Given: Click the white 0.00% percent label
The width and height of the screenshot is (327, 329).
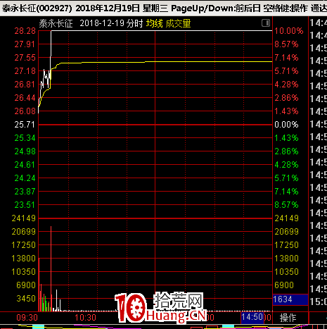Looking at the screenshot, I should pyautogui.click(x=286, y=125).
